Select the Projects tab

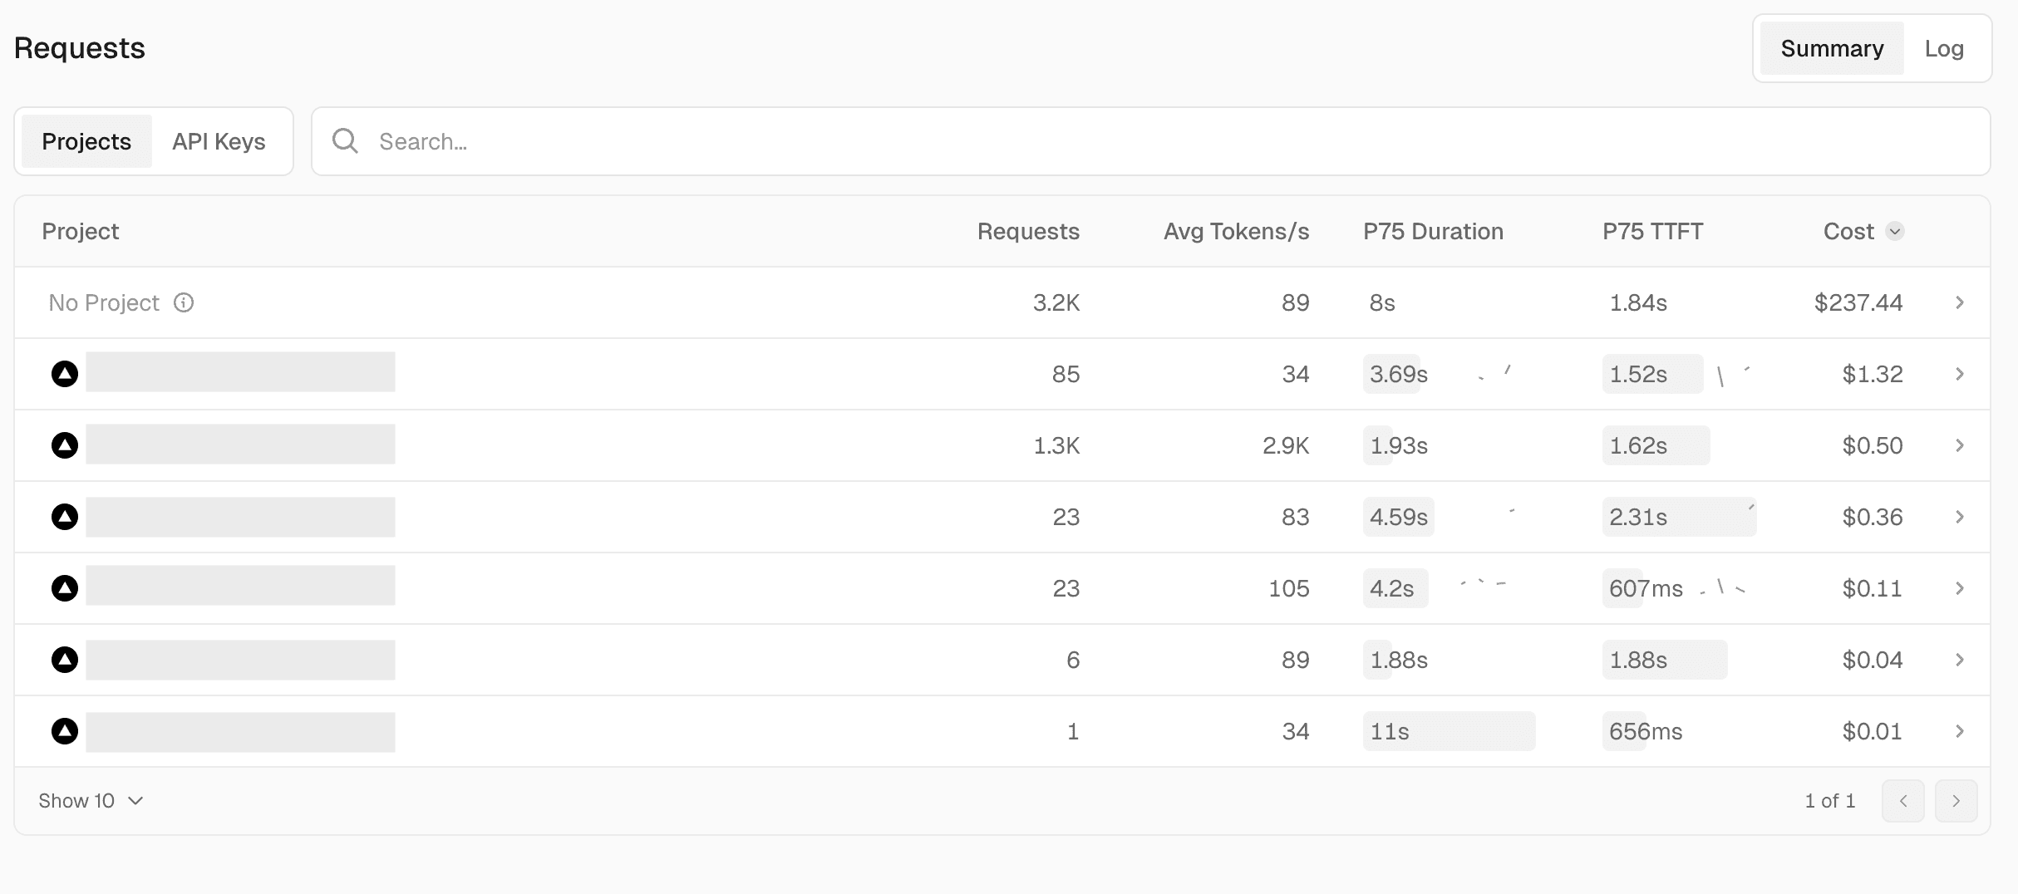pos(86,141)
